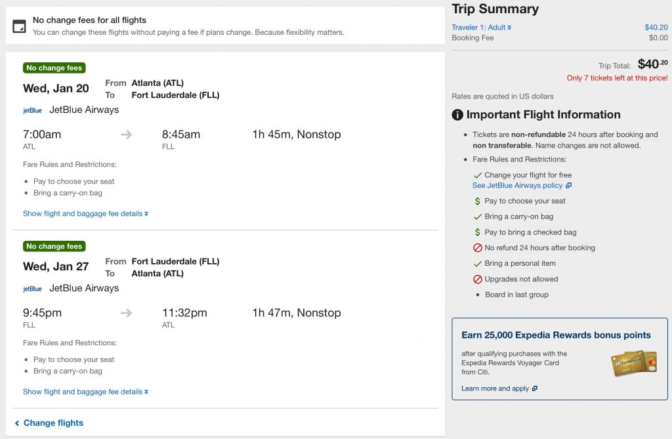Click the prohibited icon beside Upgrades not allowed
The height and width of the screenshot is (439, 672).
click(x=478, y=280)
